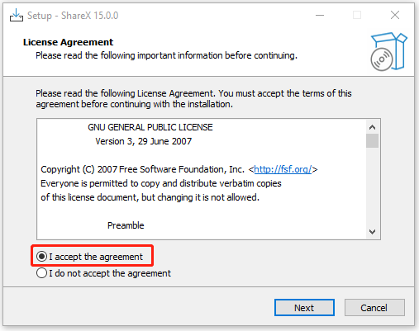Click the Cancel button
The width and height of the screenshot is (419, 331).
click(x=374, y=307)
